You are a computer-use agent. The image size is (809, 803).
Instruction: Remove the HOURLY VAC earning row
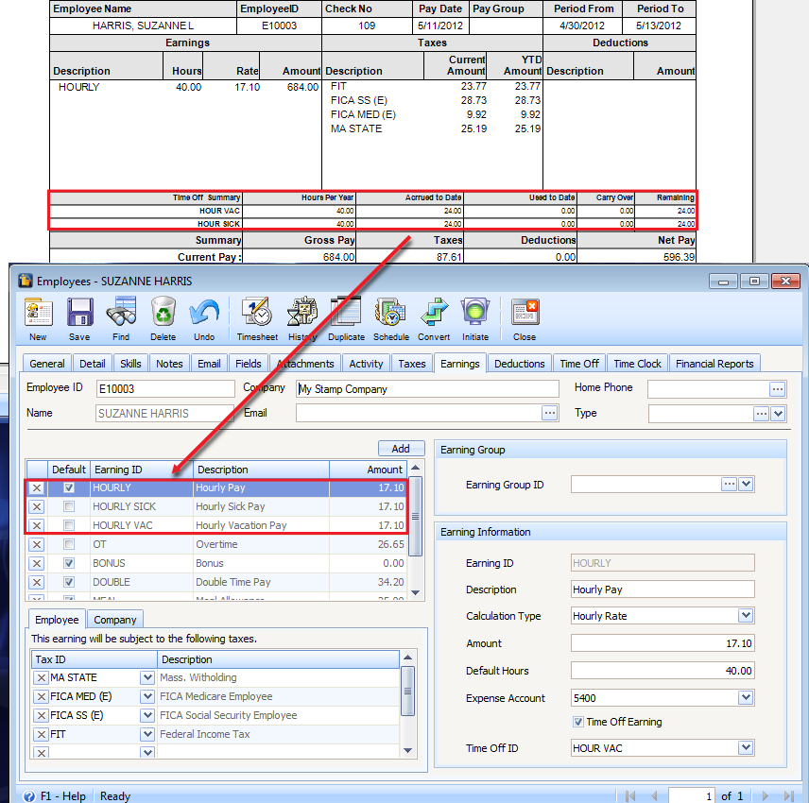click(x=37, y=525)
